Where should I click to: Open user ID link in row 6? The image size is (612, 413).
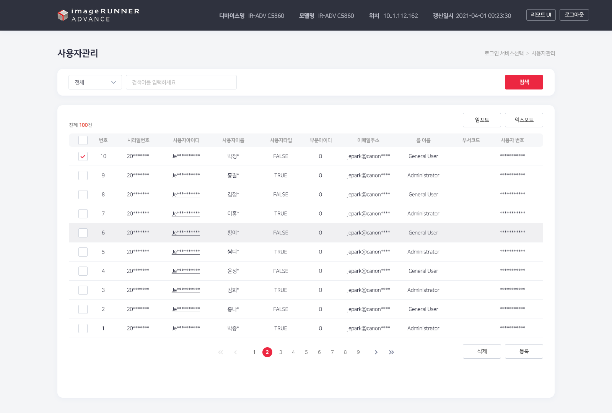pos(186,233)
